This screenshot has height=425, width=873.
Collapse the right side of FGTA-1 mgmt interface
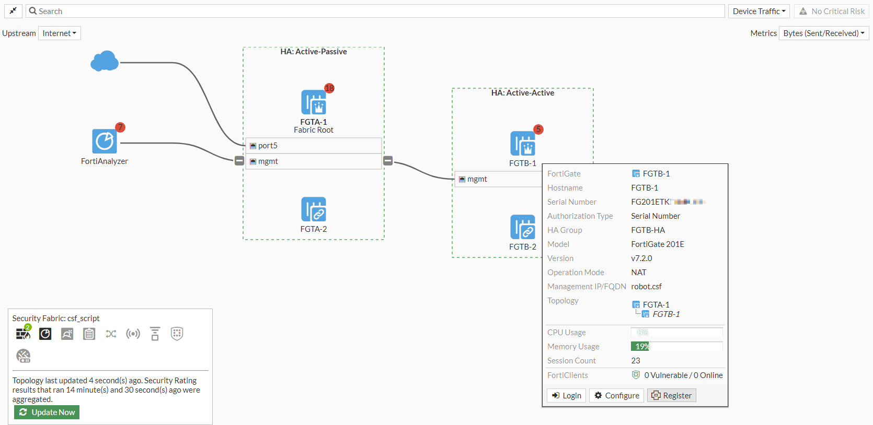(388, 161)
